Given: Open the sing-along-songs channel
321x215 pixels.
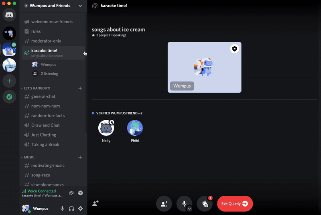Looking at the screenshot, I should 53,184.
